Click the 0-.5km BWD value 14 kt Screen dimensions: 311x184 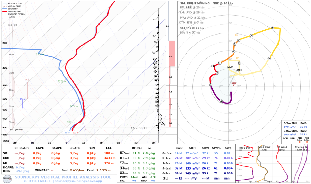(179, 153)
